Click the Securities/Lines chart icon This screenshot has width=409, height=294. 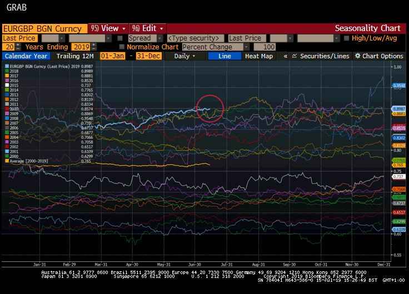pos(295,56)
